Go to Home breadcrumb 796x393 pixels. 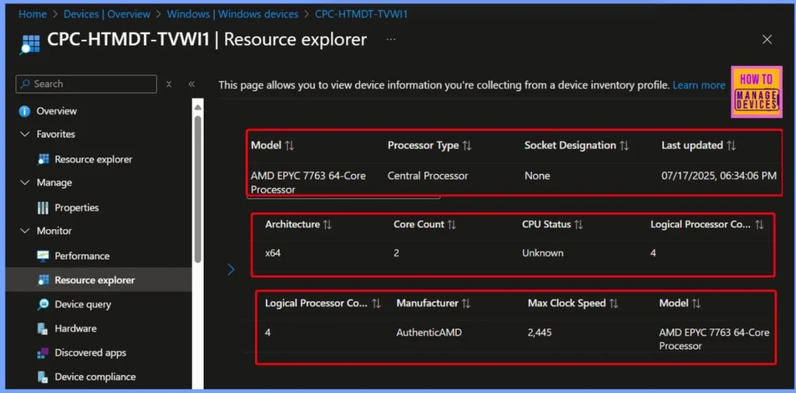(x=33, y=14)
